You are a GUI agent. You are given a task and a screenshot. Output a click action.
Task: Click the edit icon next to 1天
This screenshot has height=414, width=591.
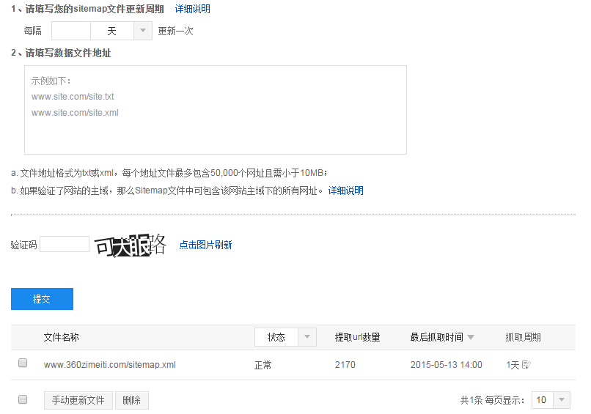(526, 364)
